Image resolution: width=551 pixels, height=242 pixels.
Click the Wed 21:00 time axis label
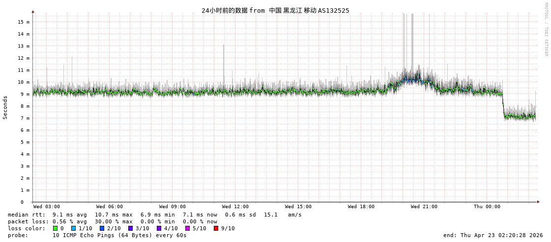click(424, 207)
